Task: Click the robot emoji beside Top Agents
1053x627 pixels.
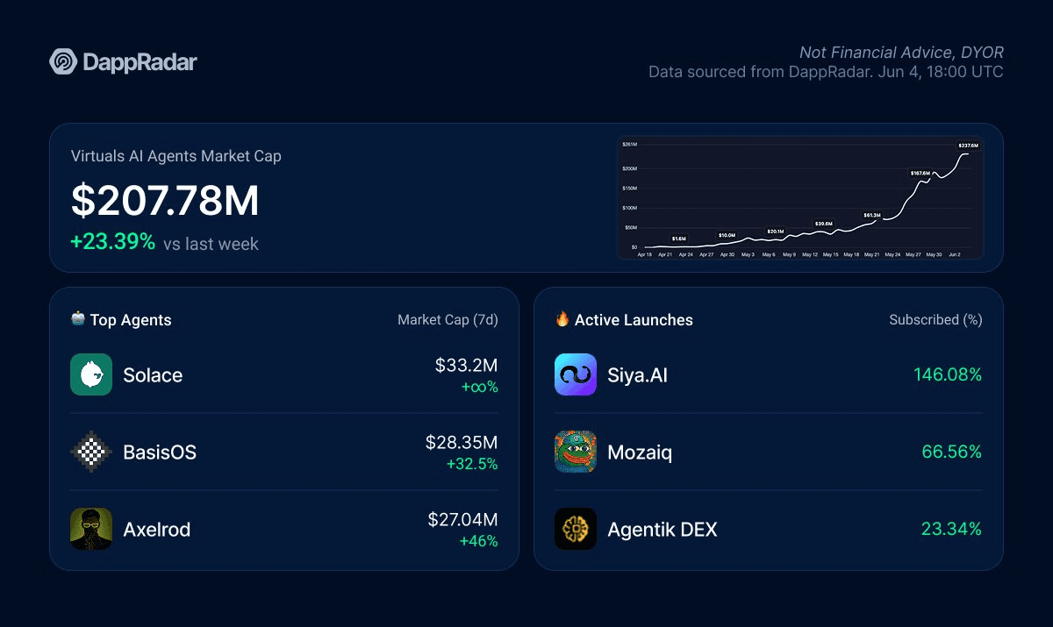Action: (x=78, y=319)
